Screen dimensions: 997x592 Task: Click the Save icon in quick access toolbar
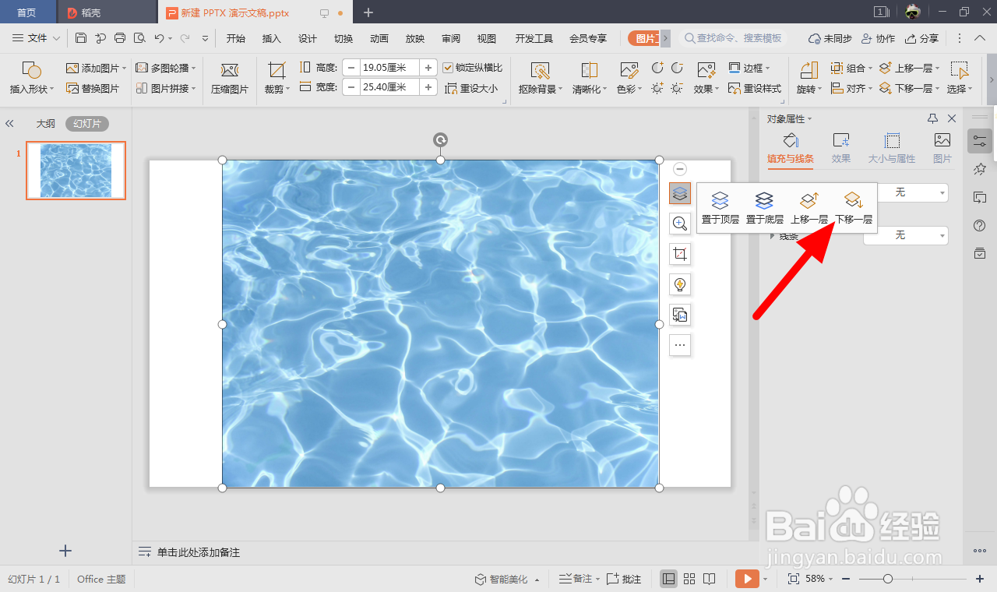click(x=81, y=38)
